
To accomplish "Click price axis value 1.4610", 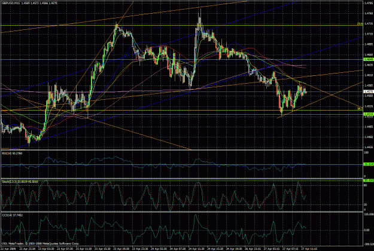I will [368, 75].
